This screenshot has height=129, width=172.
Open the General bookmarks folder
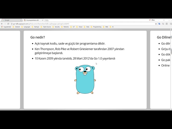click(16, 27)
